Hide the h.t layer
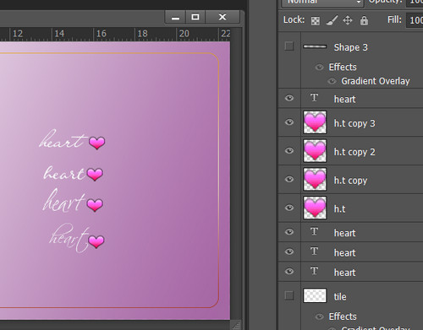423x330 pixels. coord(289,208)
